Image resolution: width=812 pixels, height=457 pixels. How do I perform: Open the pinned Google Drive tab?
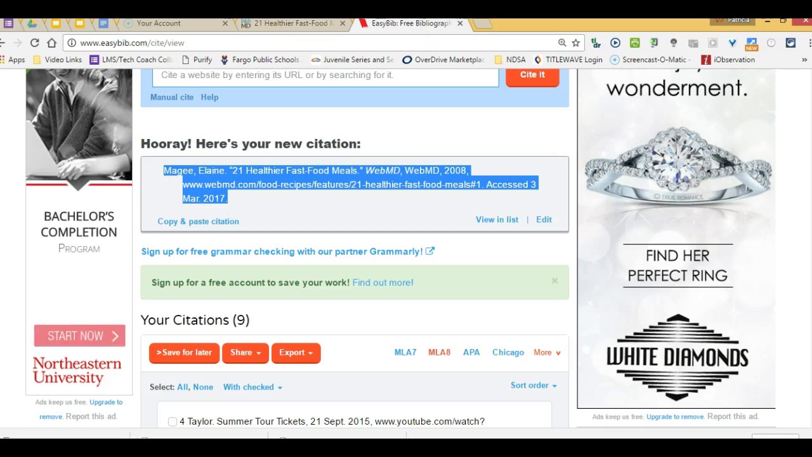pos(32,23)
